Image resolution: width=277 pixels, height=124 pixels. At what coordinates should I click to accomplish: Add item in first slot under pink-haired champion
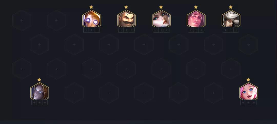tap(243, 103)
